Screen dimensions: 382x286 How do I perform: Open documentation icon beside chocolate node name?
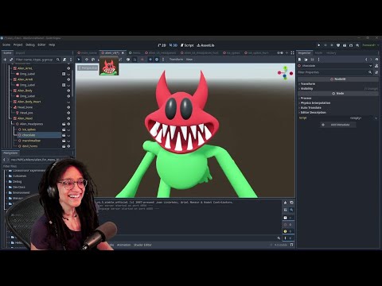[x=376, y=66]
